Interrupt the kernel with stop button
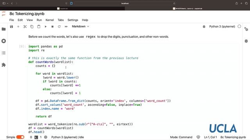 pos(52,26)
